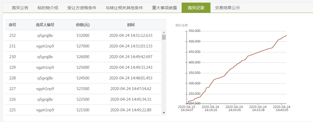This screenshot has width=313, height=122.
Task: Click the 序号 column header
Action: 12,25
